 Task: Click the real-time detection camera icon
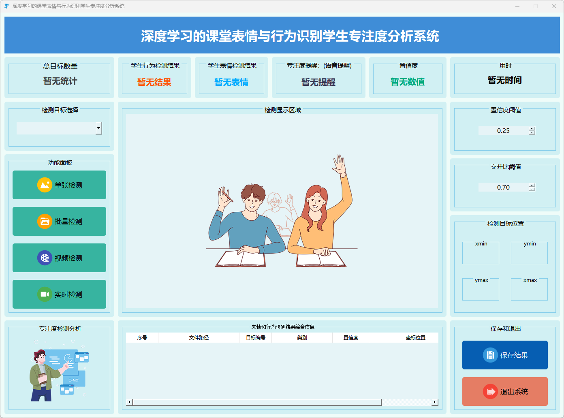pyautogui.click(x=45, y=294)
